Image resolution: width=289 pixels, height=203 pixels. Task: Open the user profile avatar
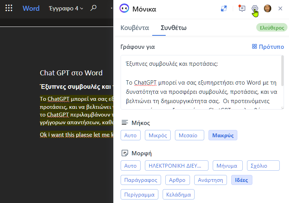coord(267,8)
